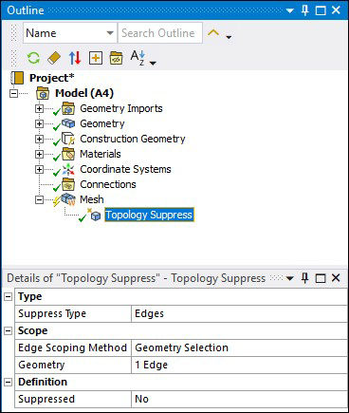Image resolution: width=349 pixels, height=413 pixels.
Task: Click the Suppress Type label cell
Action: point(73,313)
